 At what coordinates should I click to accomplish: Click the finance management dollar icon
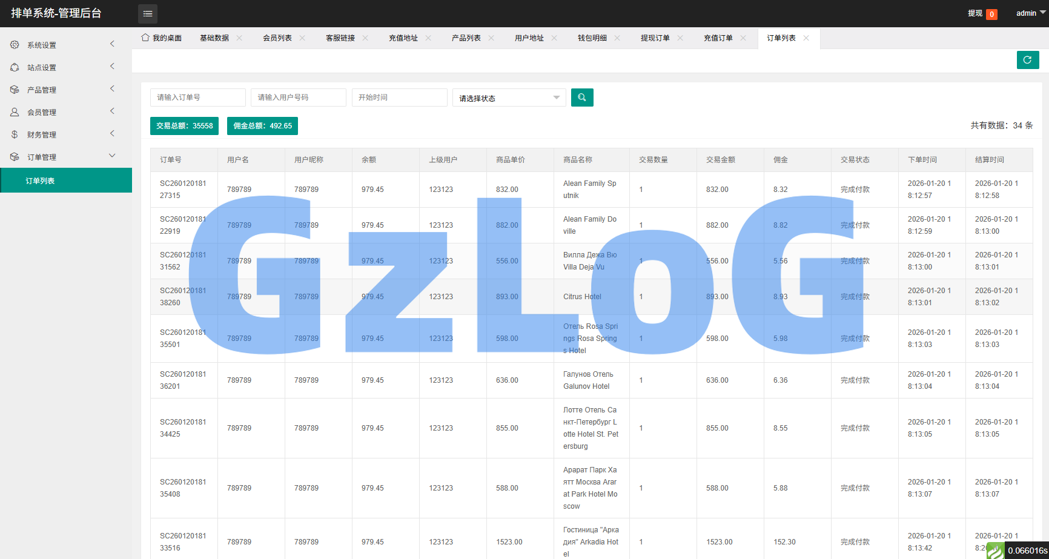15,134
